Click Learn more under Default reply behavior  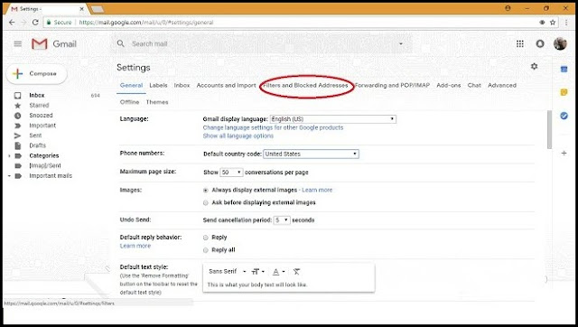click(135, 246)
